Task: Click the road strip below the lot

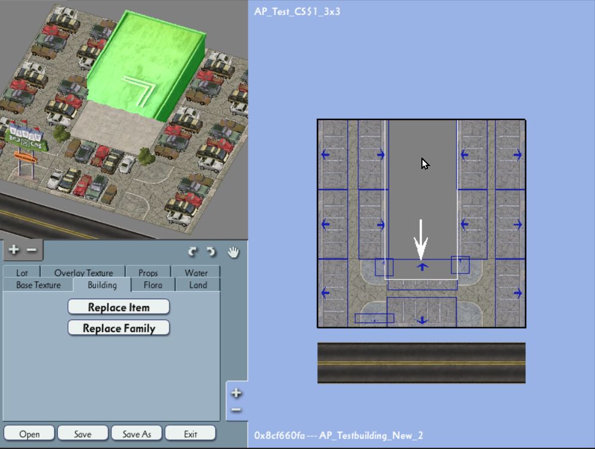Action: coord(421,363)
